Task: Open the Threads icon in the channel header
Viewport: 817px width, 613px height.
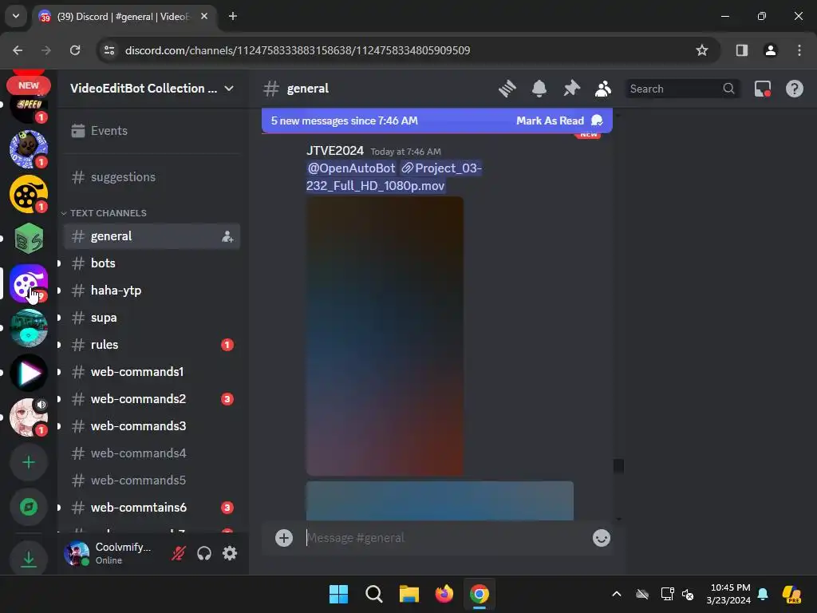Action: 507,89
